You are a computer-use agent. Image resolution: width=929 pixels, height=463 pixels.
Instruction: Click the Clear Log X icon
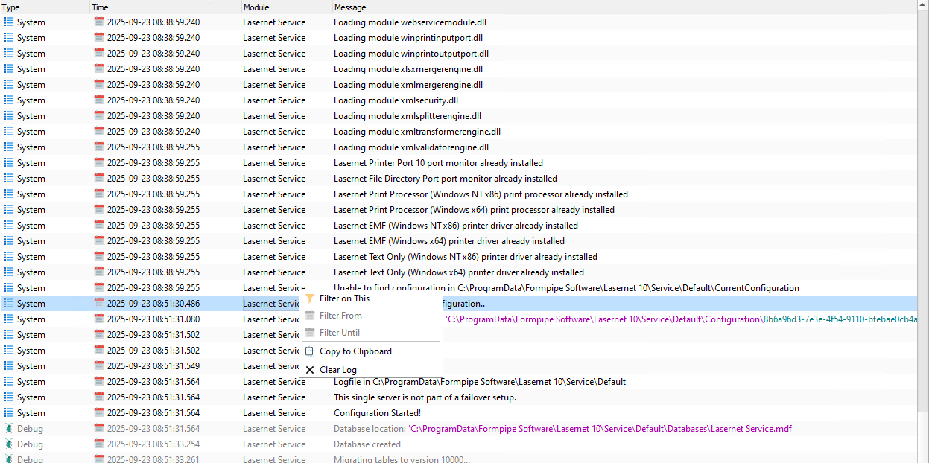310,370
